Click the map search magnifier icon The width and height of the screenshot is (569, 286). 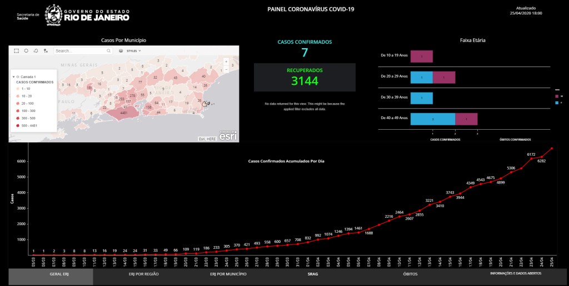(x=109, y=50)
